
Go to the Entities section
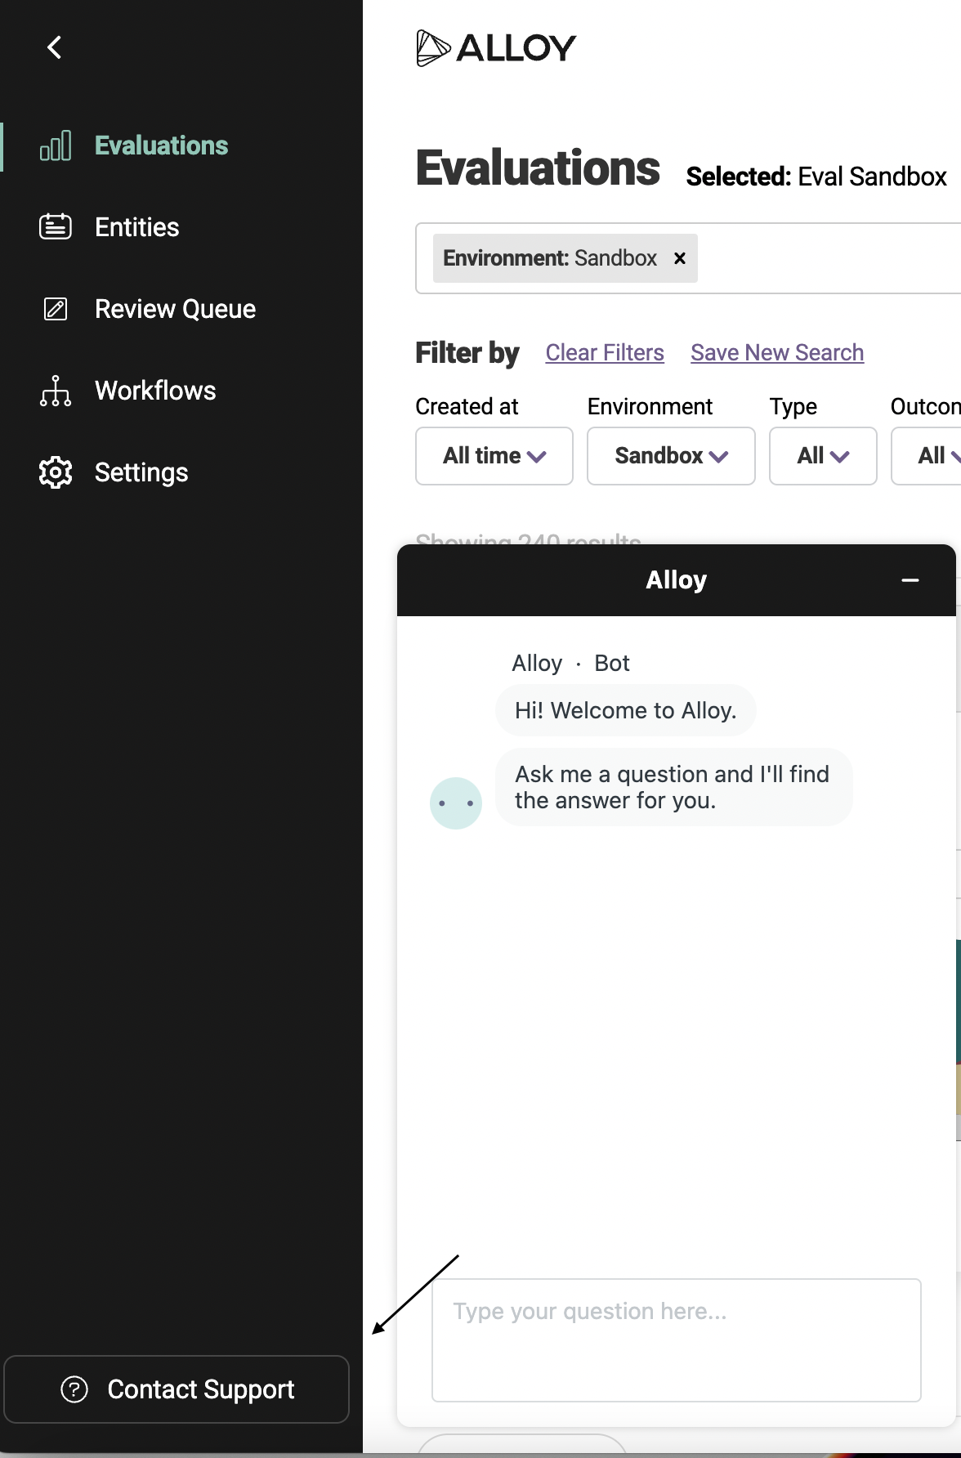(x=136, y=227)
